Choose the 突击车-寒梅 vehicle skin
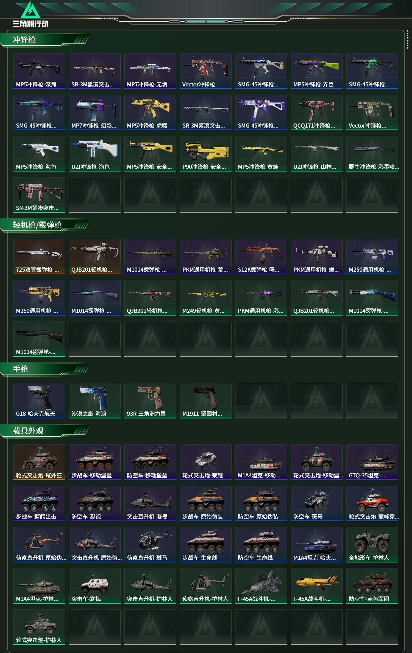Viewport: 412px width, 653px height. click(x=94, y=586)
